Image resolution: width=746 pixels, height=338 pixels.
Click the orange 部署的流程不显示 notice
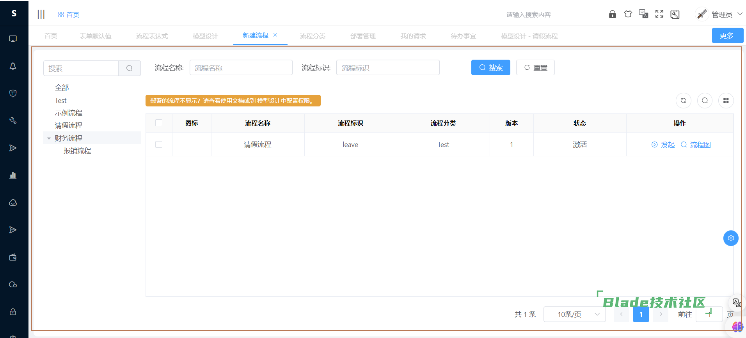point(233,101)
